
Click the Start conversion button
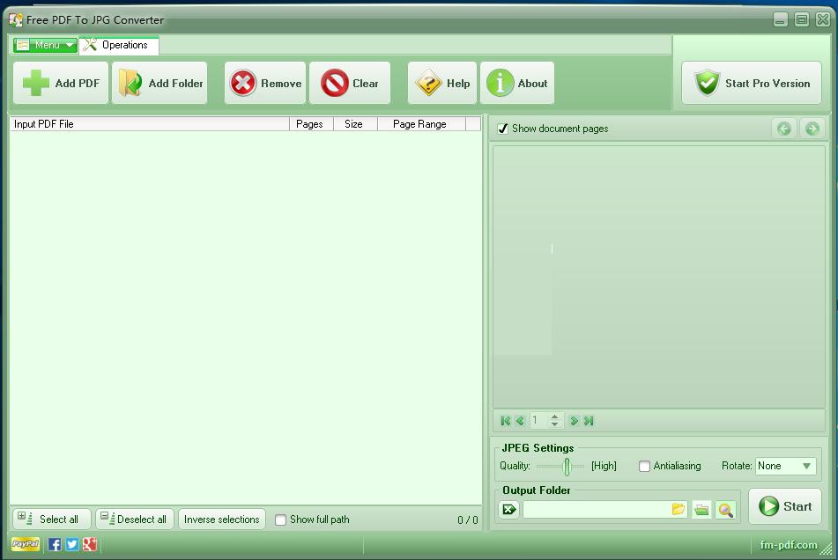tap(785, 506)
